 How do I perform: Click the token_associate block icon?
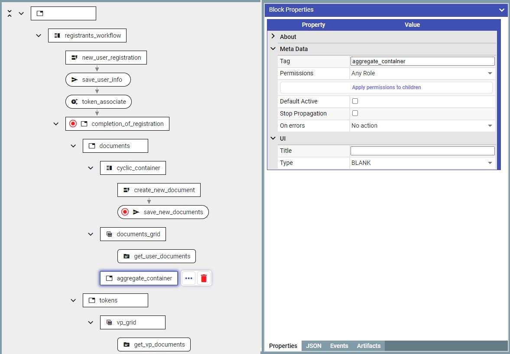click(75, 102)
